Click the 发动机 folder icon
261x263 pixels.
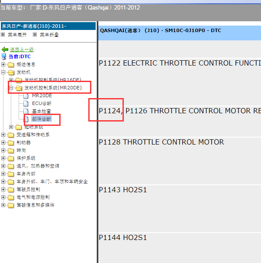coord(11,72)
